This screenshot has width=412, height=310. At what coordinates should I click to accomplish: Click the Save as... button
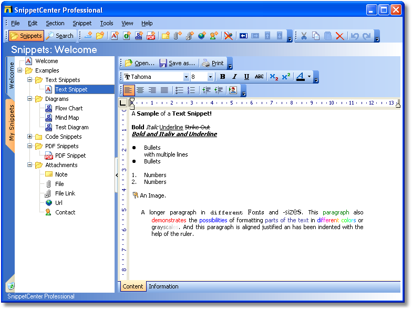click(x=178, y=63)
